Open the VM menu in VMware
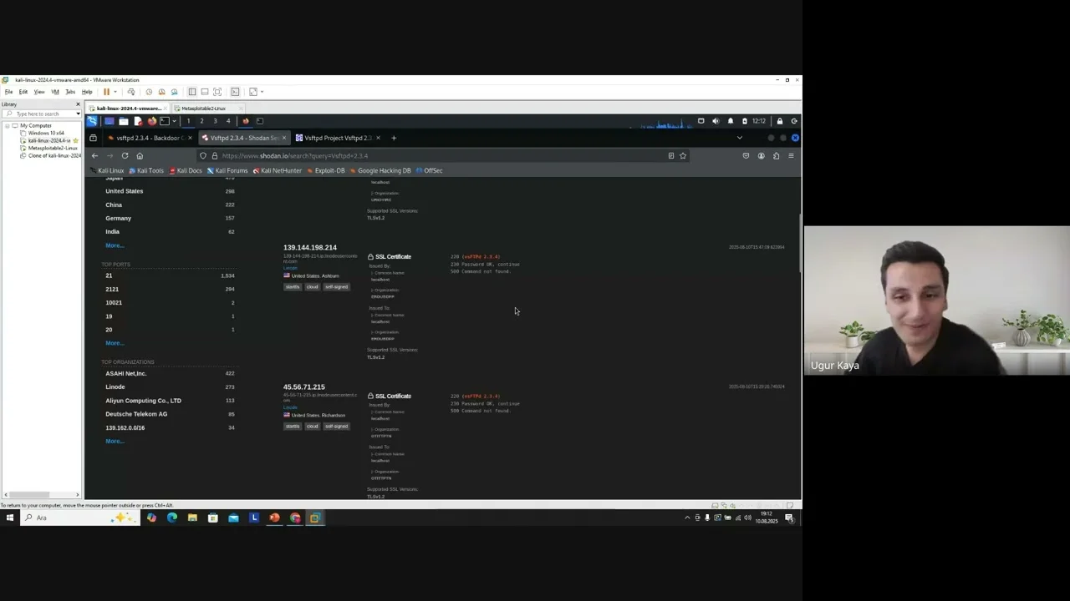 [x=55, y=92]
